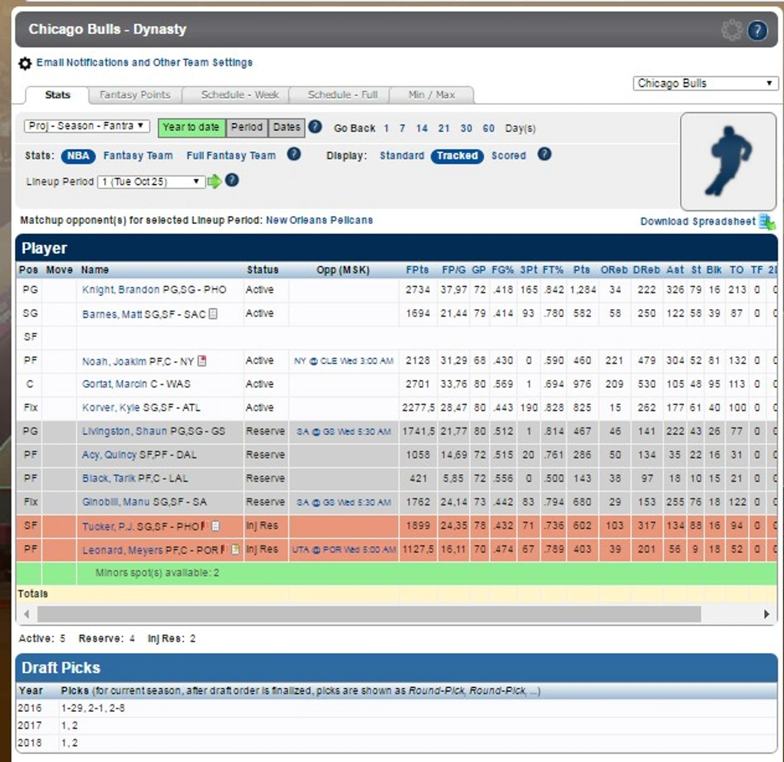Image resolution: width=784 pixels, height=762 pixels.
Task: Click the green arrow next to Lineup Period
Action: click(x=214, y=182)
